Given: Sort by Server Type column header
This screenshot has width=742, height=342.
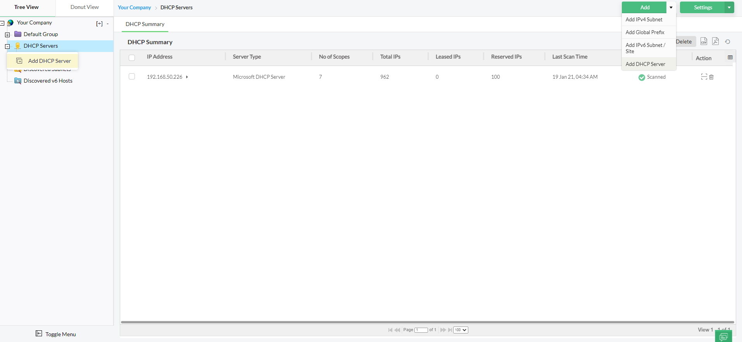Looking at the screenshot, I should pos(247,57).
